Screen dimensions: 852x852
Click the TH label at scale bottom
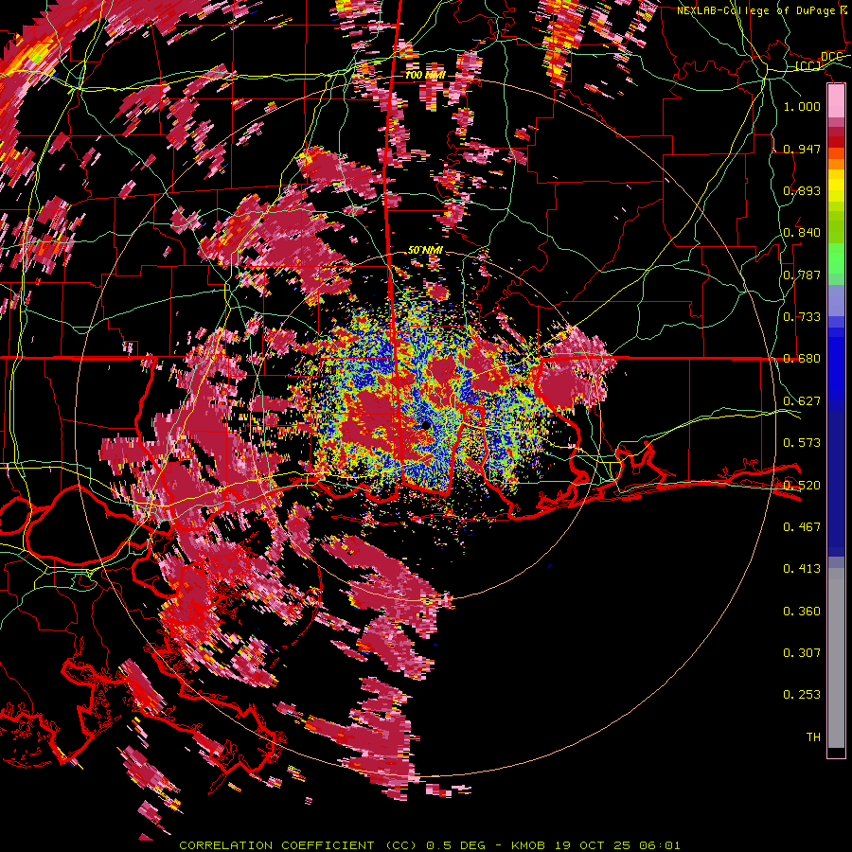[x=813, y=737]
